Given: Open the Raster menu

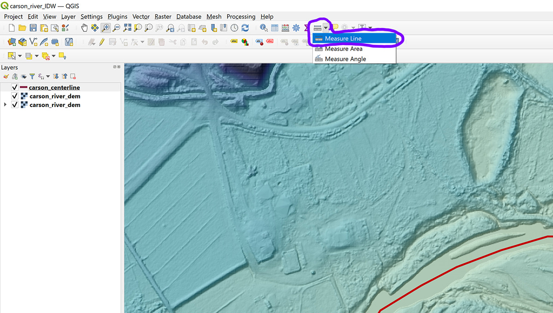Looking at the screenshot, I should [x=163, y=17].
